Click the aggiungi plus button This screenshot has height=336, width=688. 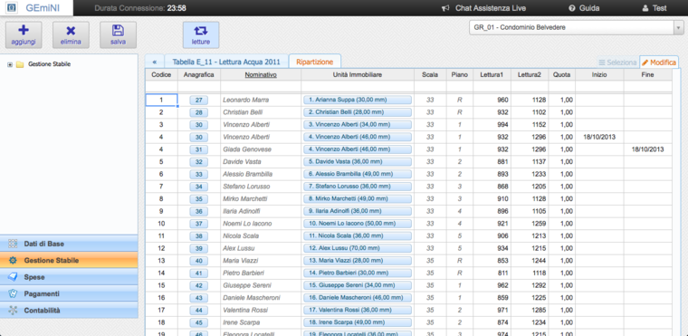click(x=24, y=34)
